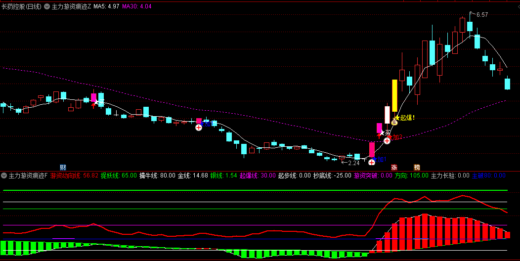Click the 6.57 highest price label
520x261 pixels.
[482, 15]
